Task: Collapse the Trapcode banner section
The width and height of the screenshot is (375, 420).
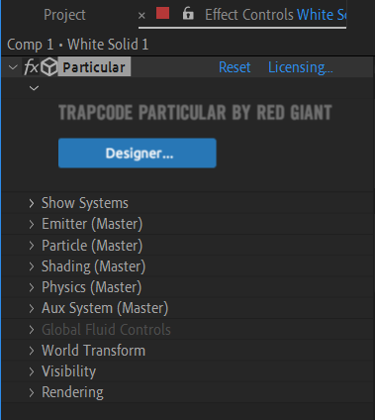Action: [x=34, y=88]
